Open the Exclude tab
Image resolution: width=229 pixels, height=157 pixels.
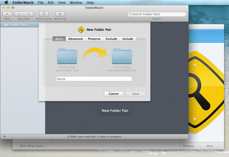point(111,39)
